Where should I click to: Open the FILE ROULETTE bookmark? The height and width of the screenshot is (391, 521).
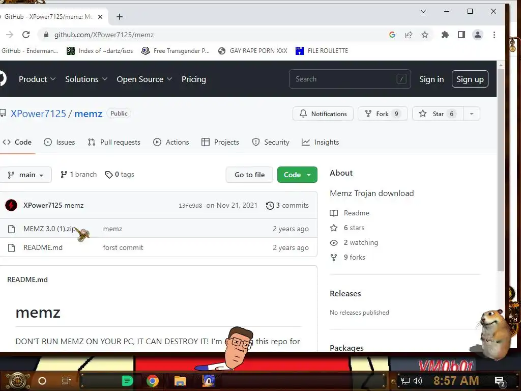coord(322,51)
